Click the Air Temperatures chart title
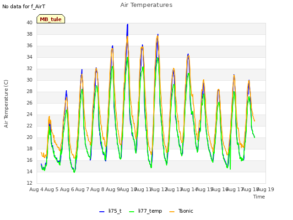Viewport: 293px width, 220px height. pyautogui.click(x=146, y=5)
